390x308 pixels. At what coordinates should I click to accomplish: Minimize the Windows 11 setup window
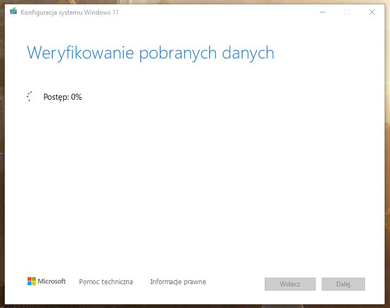click(322, 12)
